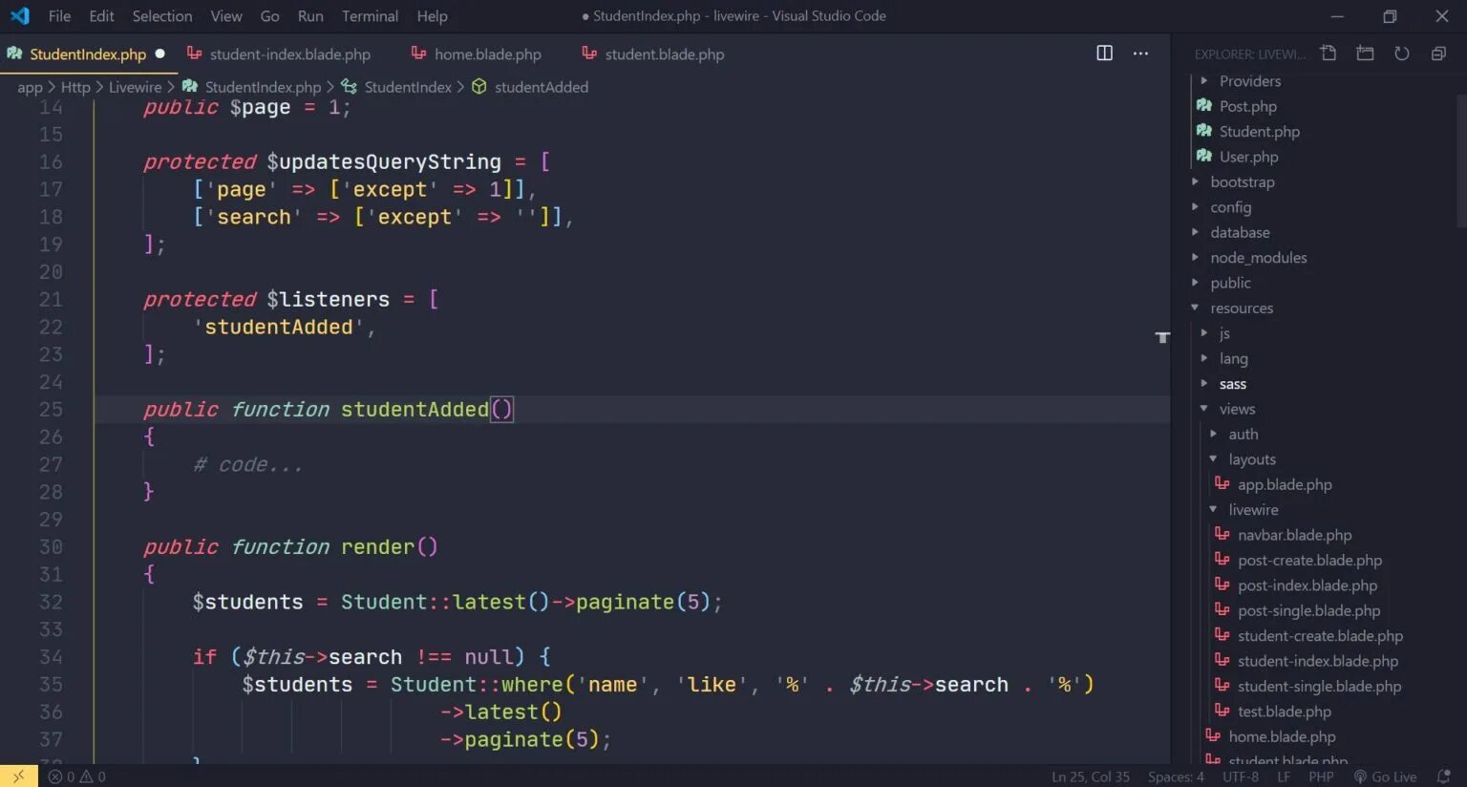Change encoding via UTF-8 status item

coord(1240,776)
